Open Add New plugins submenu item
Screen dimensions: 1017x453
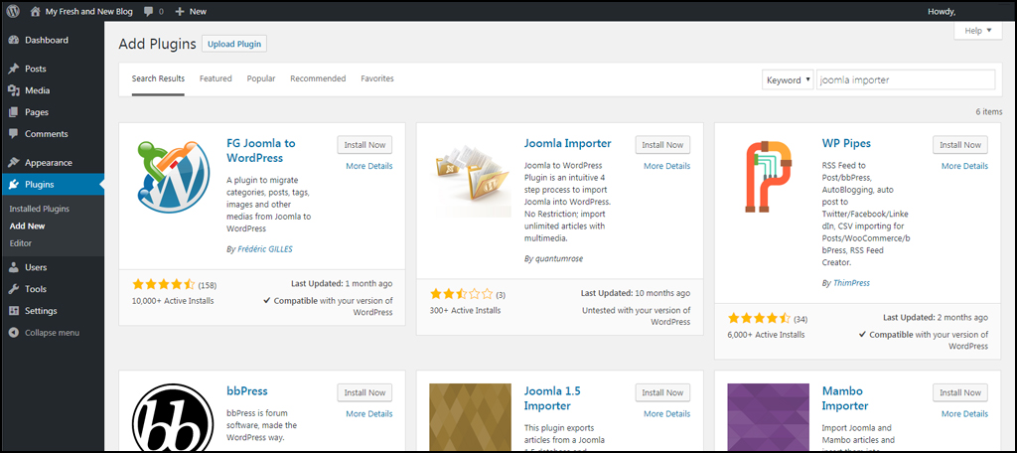tap(27, 226)
